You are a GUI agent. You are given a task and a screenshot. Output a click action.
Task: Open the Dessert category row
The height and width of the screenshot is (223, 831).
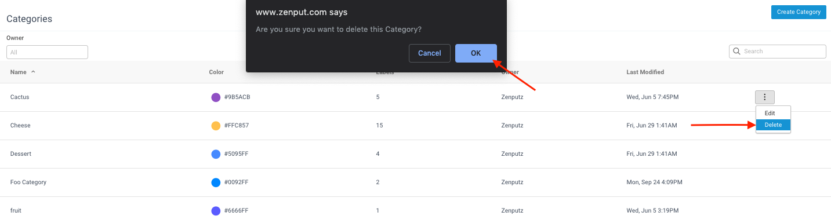[415, 154]
